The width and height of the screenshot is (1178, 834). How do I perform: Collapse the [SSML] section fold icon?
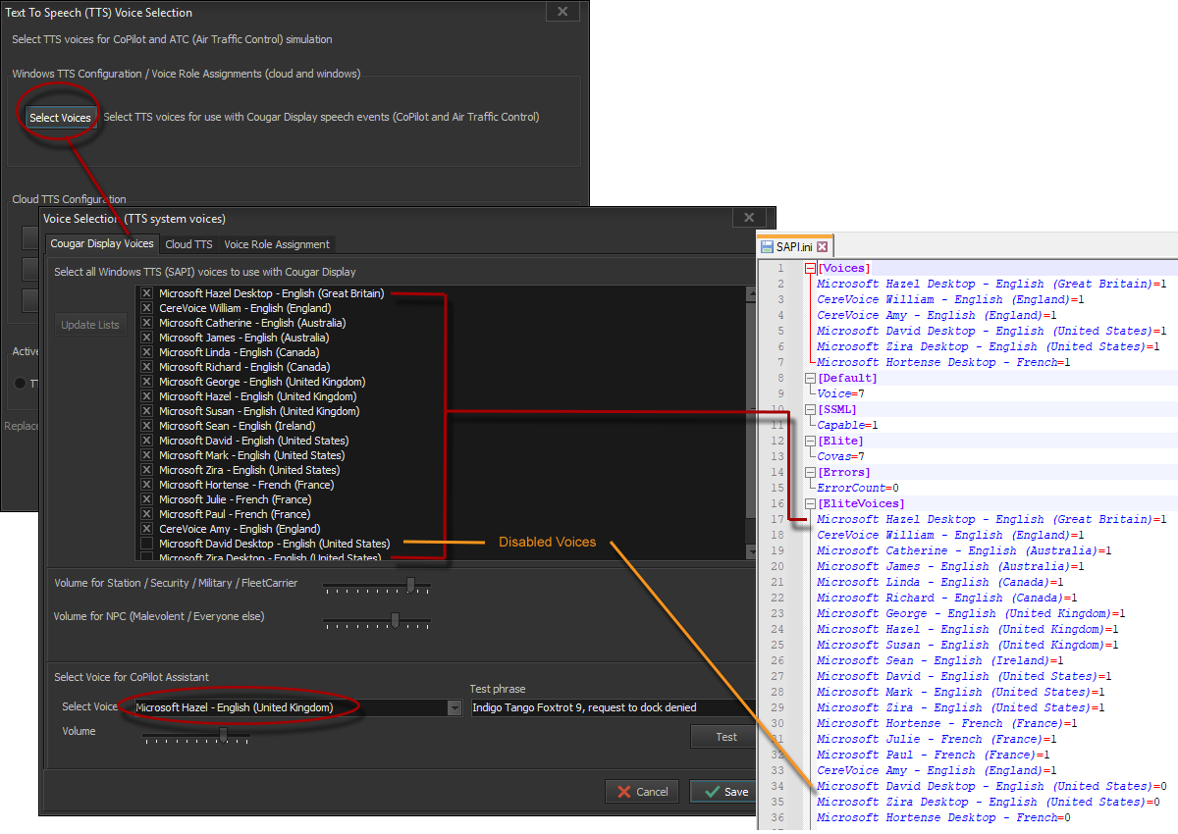pos(810,409)
